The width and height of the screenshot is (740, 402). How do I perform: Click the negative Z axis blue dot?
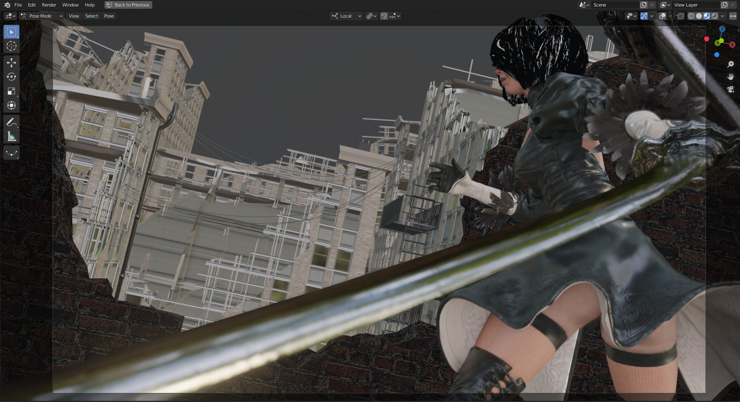pos(717,55)
